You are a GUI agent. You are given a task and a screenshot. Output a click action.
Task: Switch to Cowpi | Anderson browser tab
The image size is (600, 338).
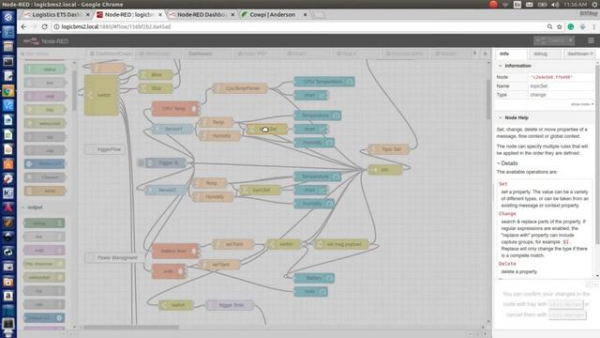(274, 15)
